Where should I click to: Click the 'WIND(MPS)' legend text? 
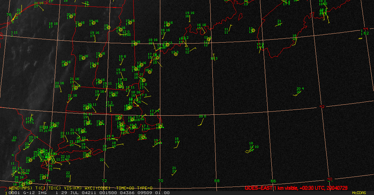point(21,188)
